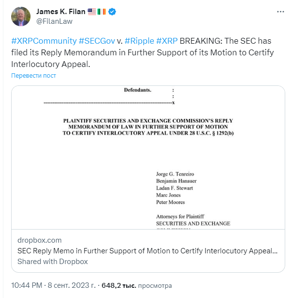
Task: Click the Shared with Dropbox description
Action: (52, 262)
